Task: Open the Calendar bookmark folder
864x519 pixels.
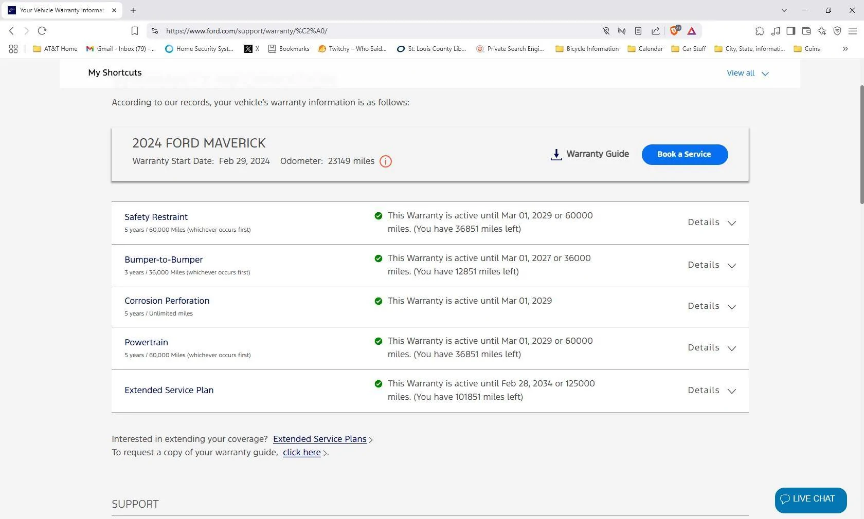Action: click(645, 49)
